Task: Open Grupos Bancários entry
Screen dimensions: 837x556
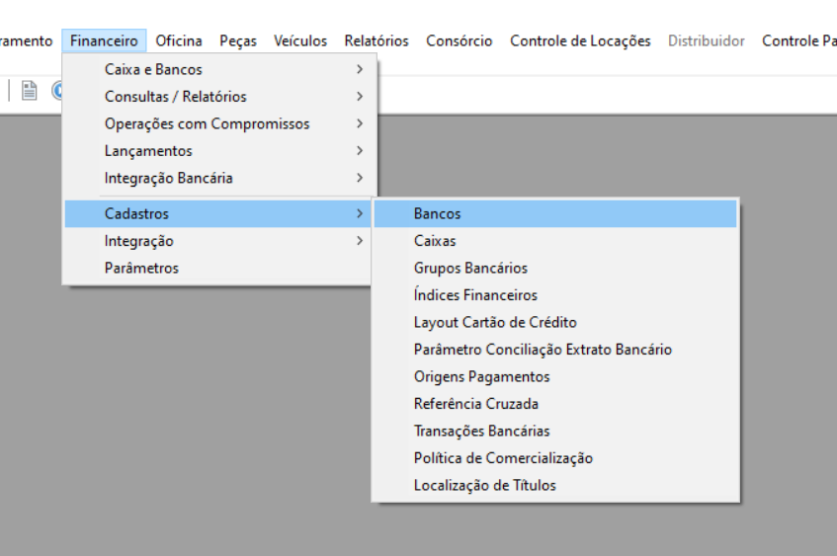Action: [555, 268]
